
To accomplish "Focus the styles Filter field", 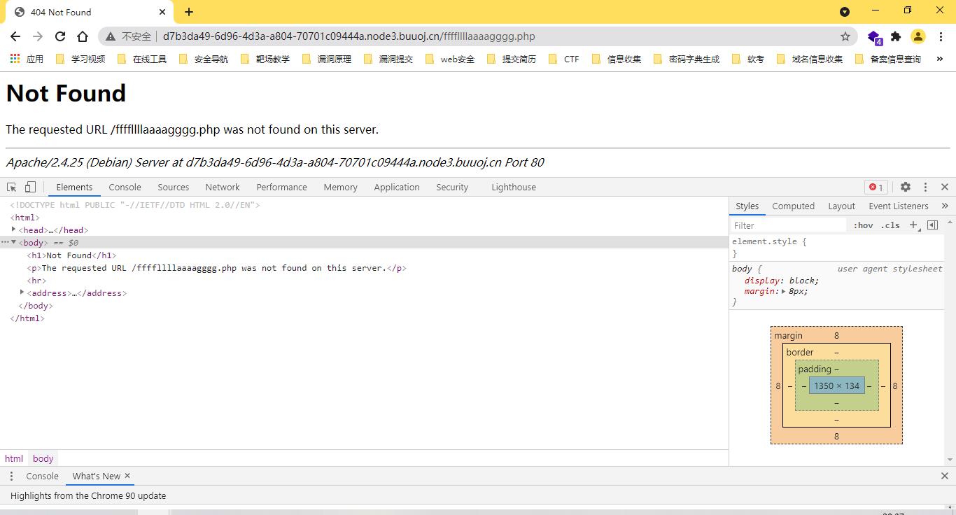I will click(789, 225).
